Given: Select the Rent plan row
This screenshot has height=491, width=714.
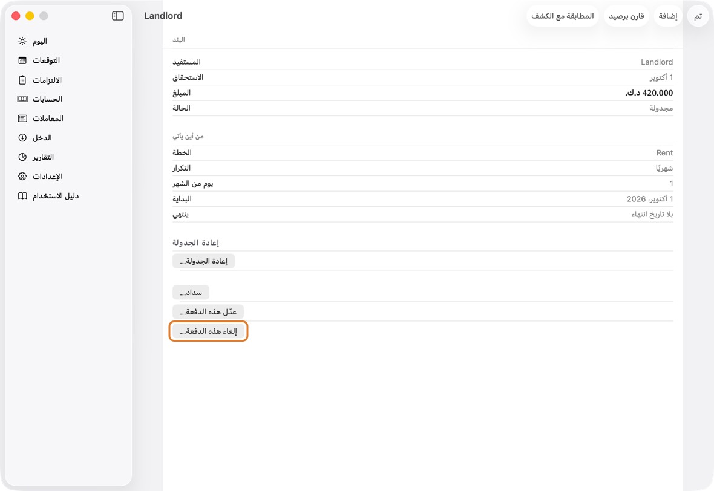Looking at the screenshot, I should point(422,153).
